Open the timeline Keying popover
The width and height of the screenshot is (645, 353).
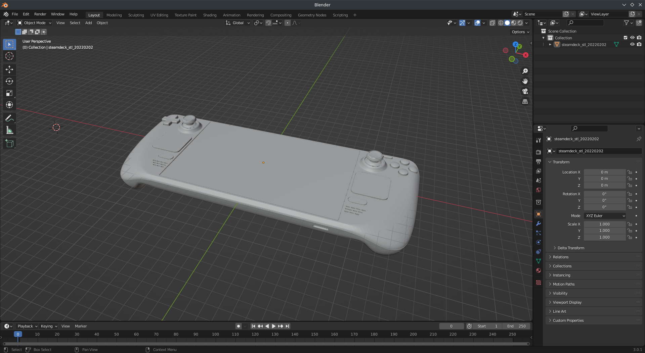[x=49, y=326]
